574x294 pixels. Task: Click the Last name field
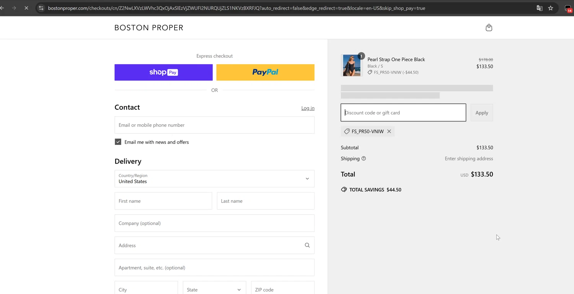click(x=266, y=201)
